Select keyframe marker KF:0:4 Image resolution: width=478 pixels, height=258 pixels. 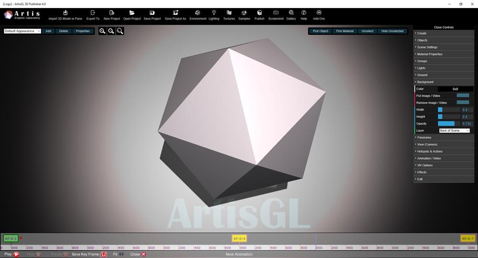point(239,238)
